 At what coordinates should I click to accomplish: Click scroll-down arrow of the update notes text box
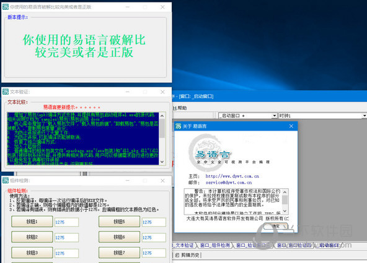pos(162,162)
